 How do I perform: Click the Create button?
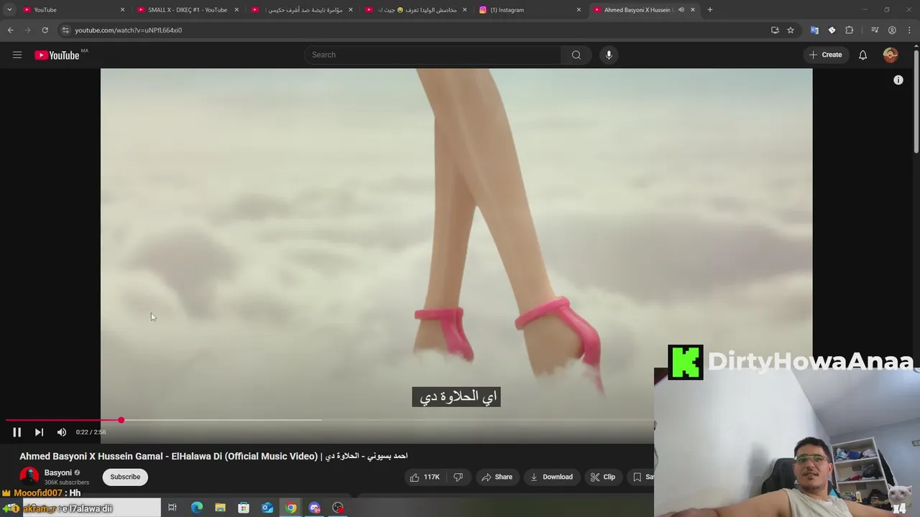pos(825,55)
